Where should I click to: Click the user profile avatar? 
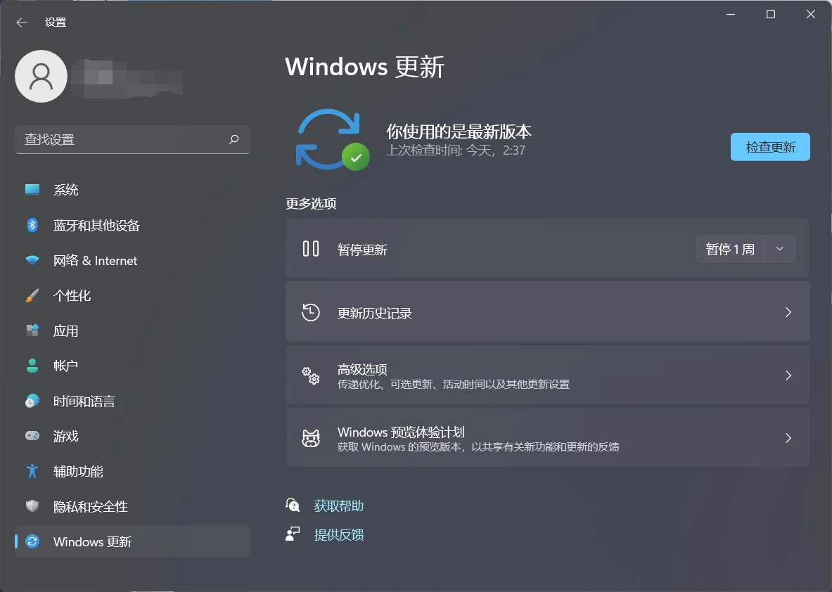pyautogui.click(x=41, y=77)
